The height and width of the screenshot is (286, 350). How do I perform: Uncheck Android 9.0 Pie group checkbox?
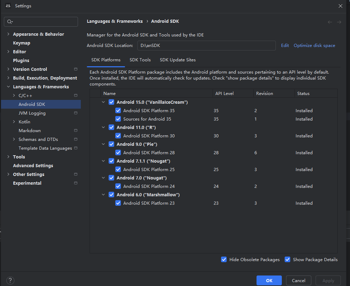pos(111,144)
